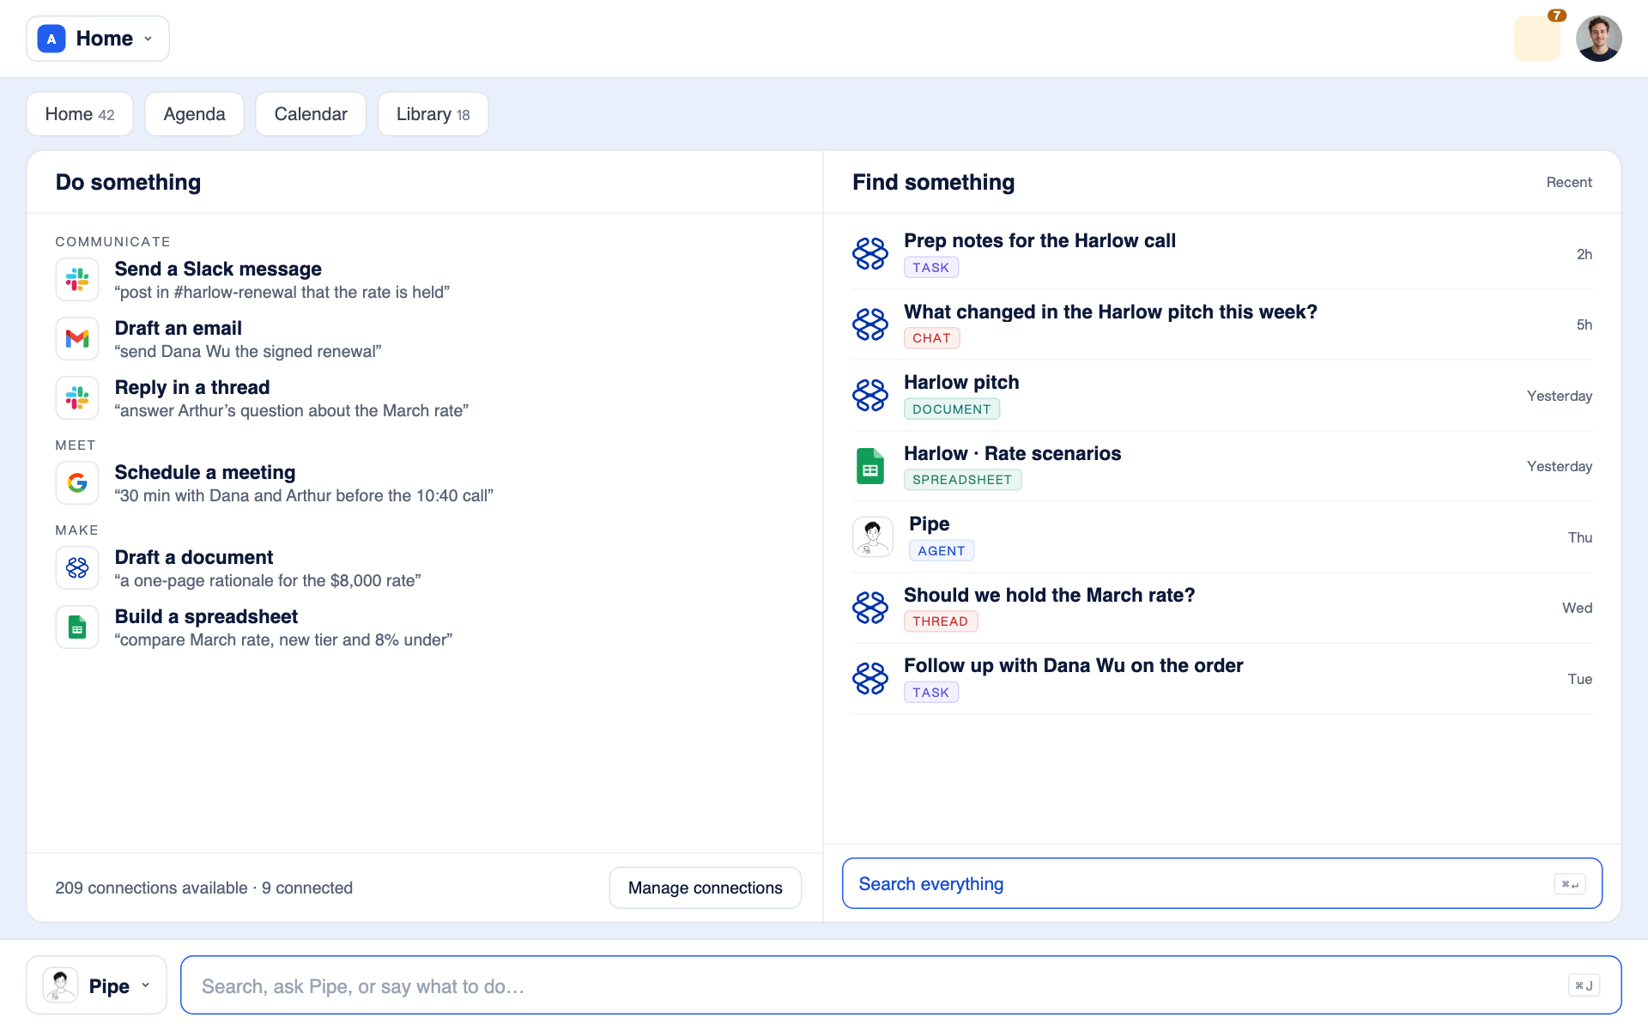Click the prompt comparing March rate and new tier
1648x1030 pixels.
(283, 639)
